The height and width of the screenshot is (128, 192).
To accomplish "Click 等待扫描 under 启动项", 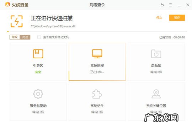I will (156, 72).
